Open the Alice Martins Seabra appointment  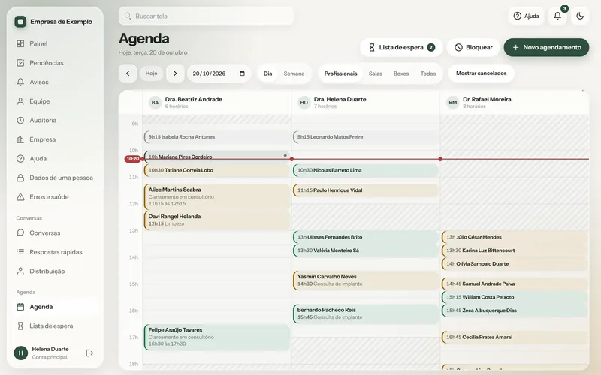[x=217, y=196]
